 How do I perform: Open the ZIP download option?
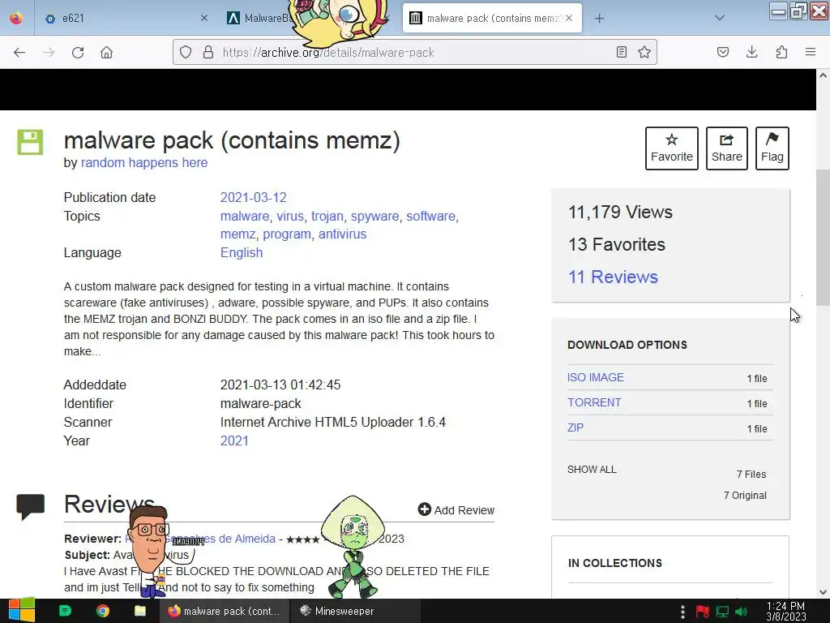click(x=575, y=428)
